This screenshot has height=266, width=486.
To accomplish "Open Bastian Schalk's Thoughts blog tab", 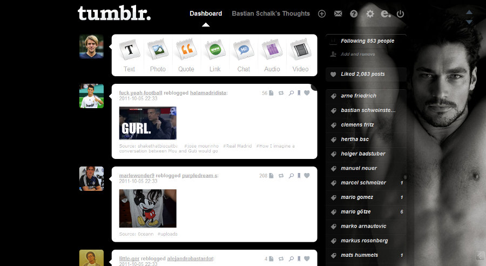I will click(x=271, y=14).
